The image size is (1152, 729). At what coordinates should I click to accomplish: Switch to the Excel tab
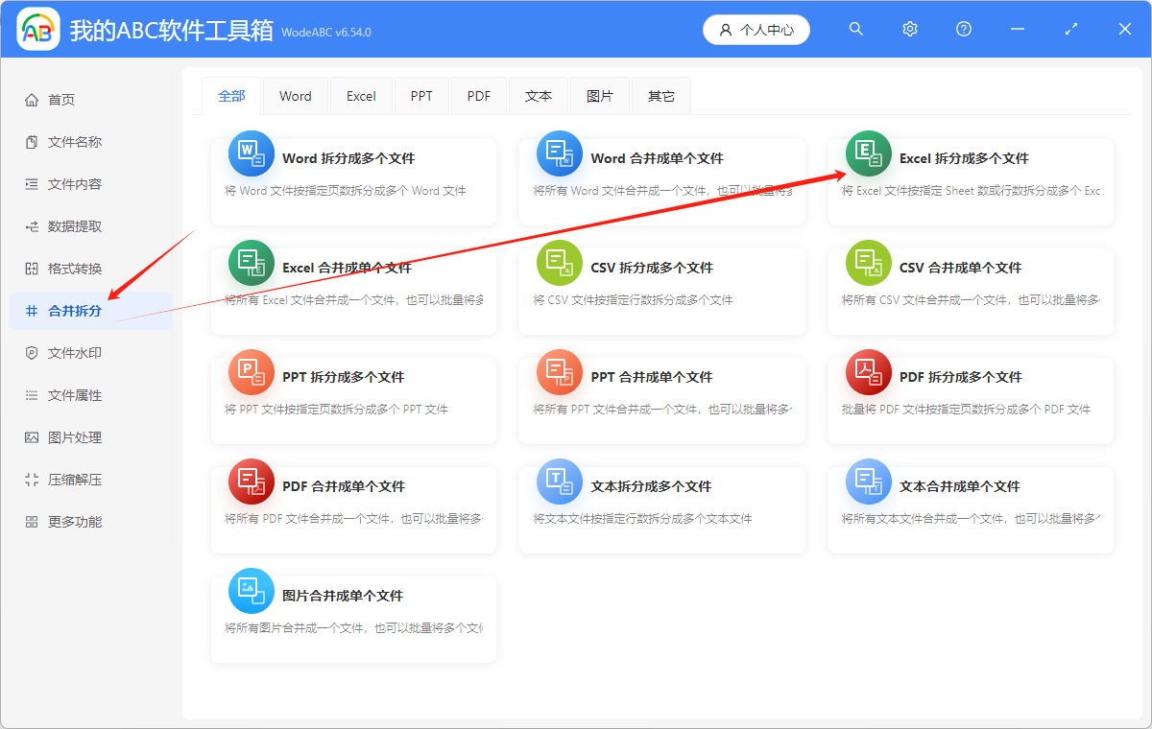361,96
